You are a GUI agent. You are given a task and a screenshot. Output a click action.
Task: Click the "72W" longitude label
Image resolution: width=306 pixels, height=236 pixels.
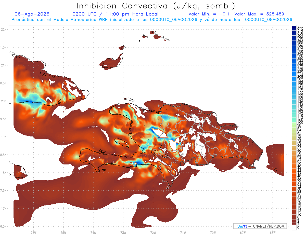pos(153,232)
